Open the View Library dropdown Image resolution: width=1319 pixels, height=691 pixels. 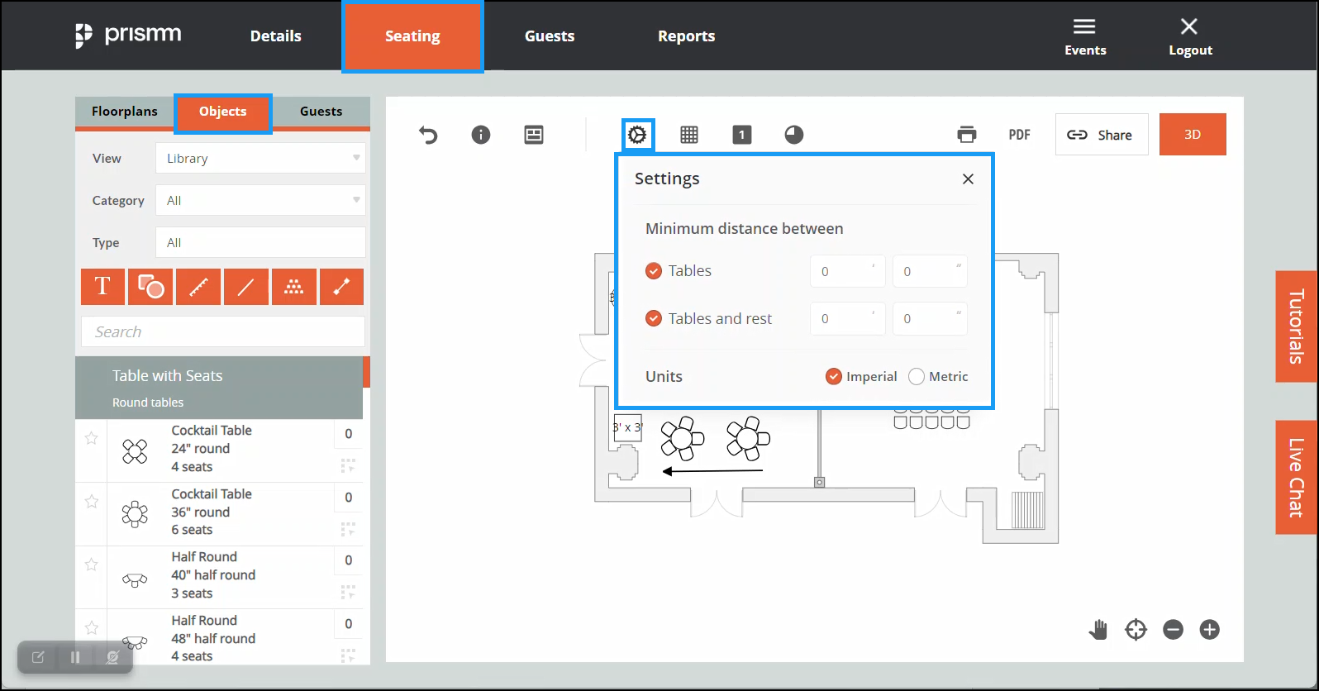point(260,159)
